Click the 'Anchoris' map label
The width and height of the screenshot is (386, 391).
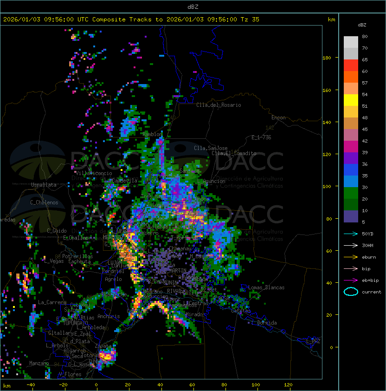pyautogui.click(x=109, y=316)
